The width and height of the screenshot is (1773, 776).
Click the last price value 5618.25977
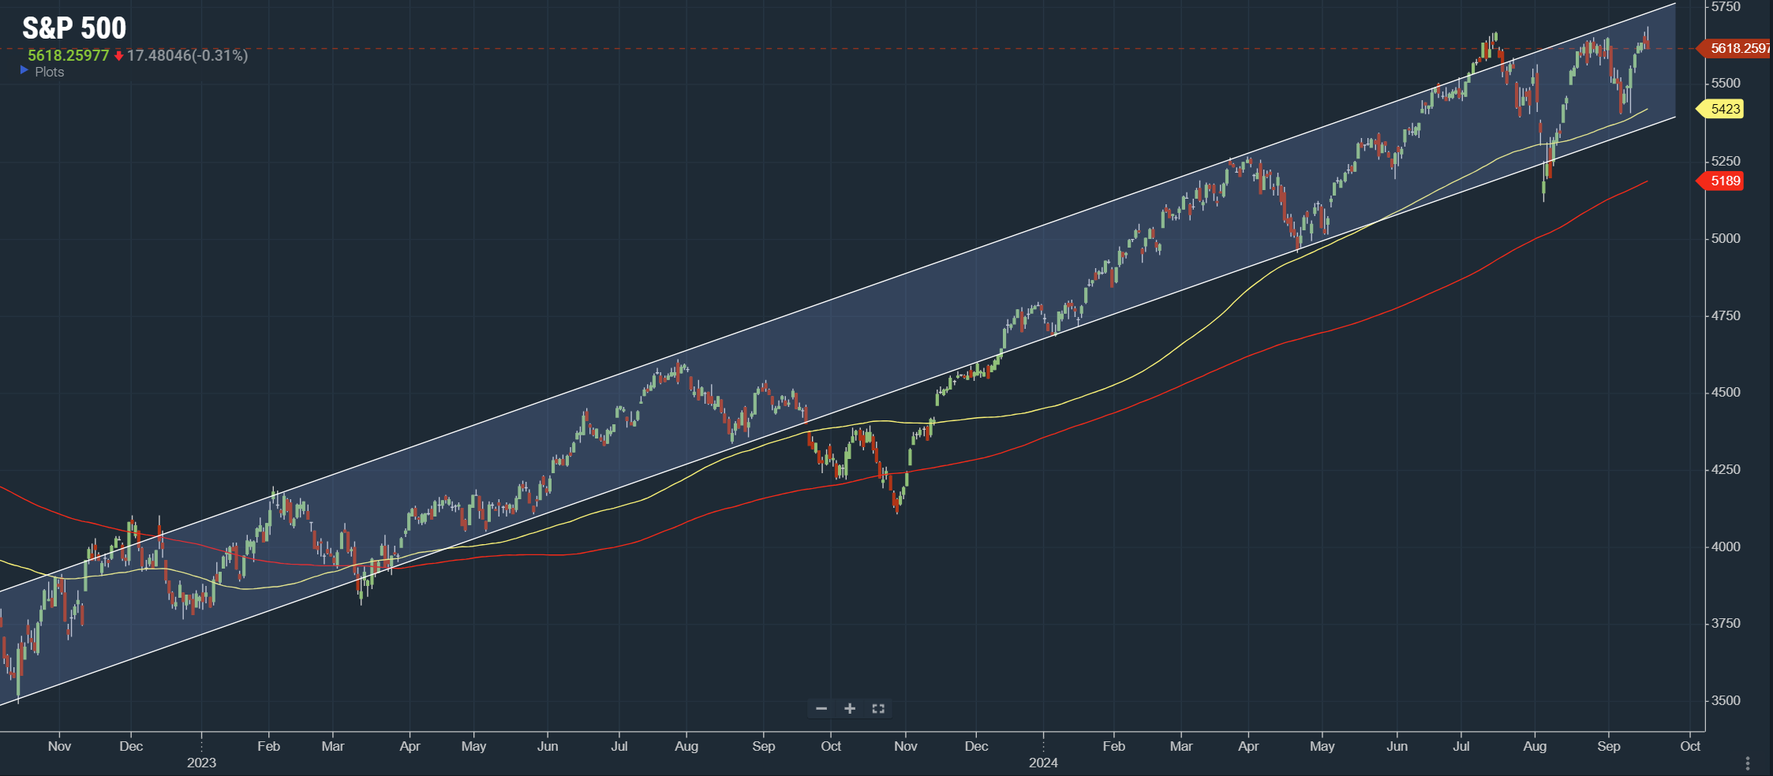pyautogui.click(x=69, y=55)
